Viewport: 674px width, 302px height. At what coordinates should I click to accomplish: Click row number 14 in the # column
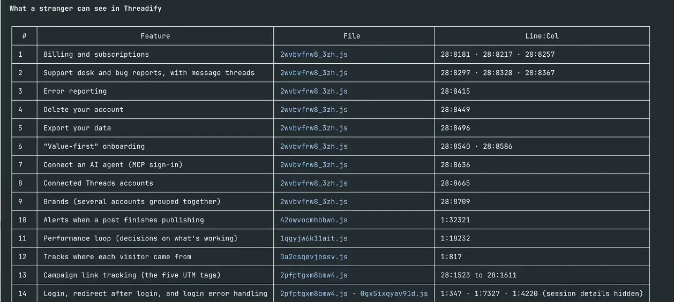coord(22,293)
